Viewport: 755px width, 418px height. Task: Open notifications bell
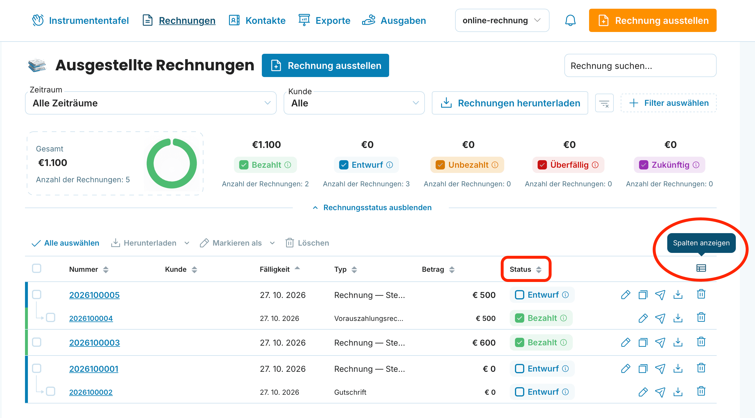tap(570, 21)
